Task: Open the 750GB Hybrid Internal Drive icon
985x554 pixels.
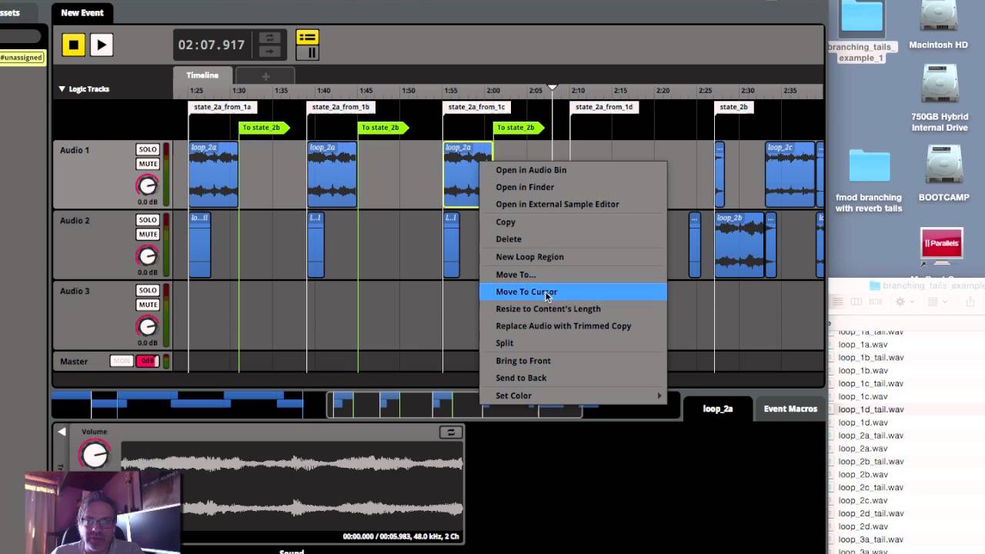Action: [x=939, y=98]
